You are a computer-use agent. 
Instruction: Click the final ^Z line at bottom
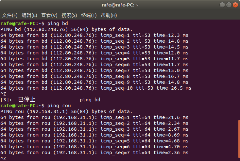point(3,158)
